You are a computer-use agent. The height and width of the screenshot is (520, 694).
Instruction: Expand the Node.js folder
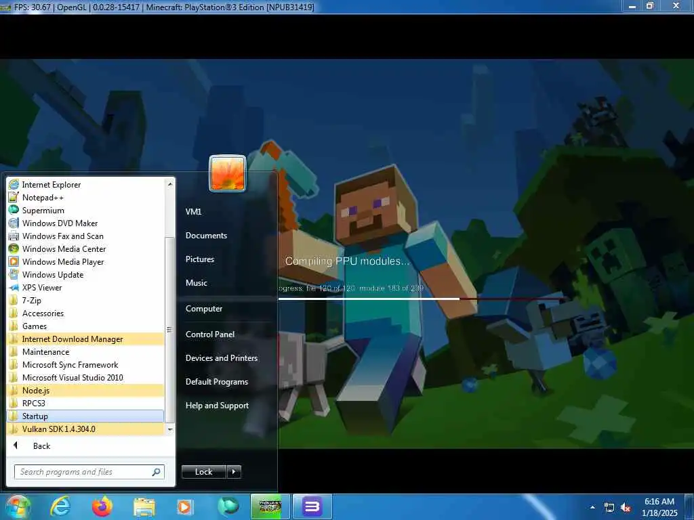(x=85, y=390)
